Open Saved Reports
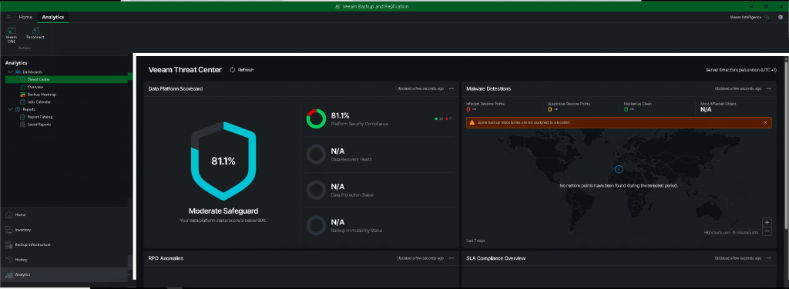Image resolution: width=789 pixels, height=289 pixels. click(x=39, y=124)
